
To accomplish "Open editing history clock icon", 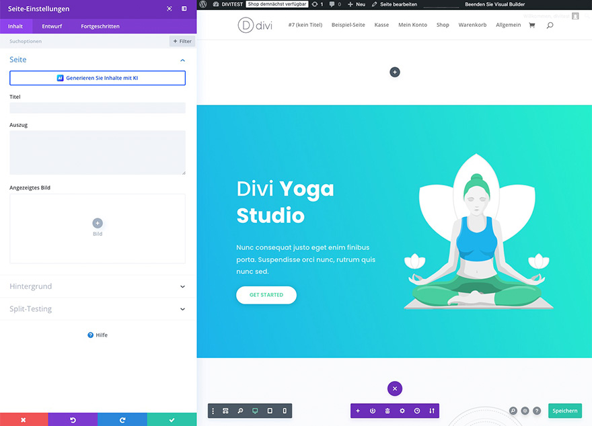I will pos(417,411).
